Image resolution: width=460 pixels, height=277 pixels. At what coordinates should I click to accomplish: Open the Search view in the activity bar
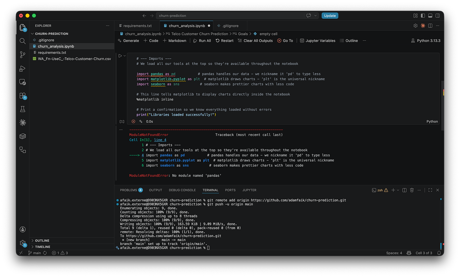click(x=22, y=41)
